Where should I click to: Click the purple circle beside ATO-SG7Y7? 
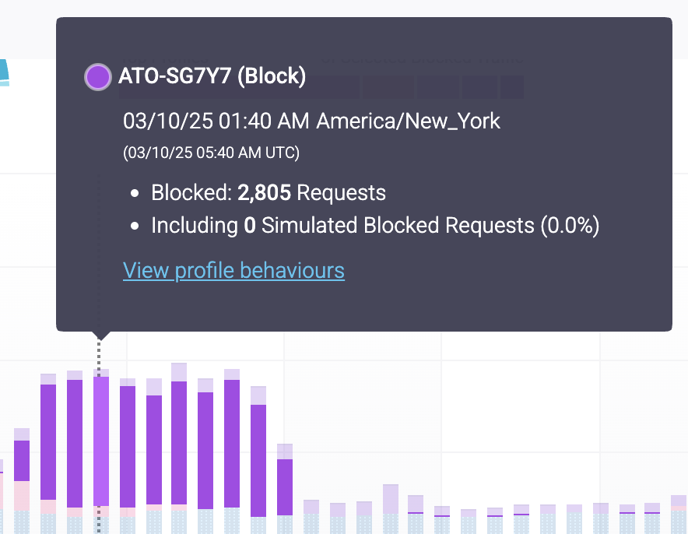tap(98, 77)
